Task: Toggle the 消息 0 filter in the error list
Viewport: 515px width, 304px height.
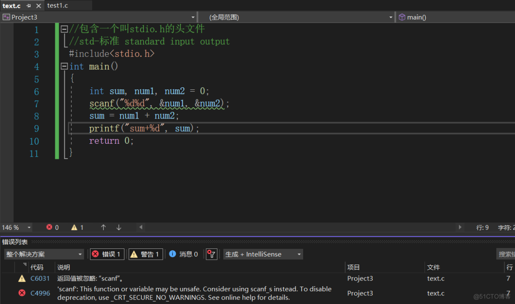Action: point(184,254)
